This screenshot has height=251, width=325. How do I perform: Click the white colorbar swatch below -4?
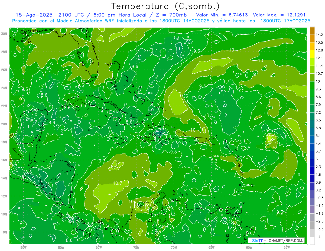[312, 241]
